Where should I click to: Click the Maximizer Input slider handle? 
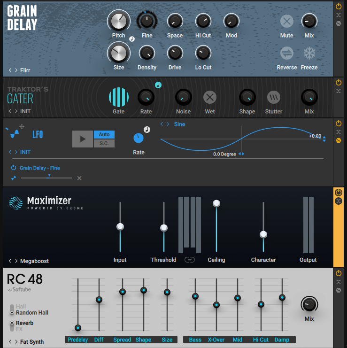(120, 227)
